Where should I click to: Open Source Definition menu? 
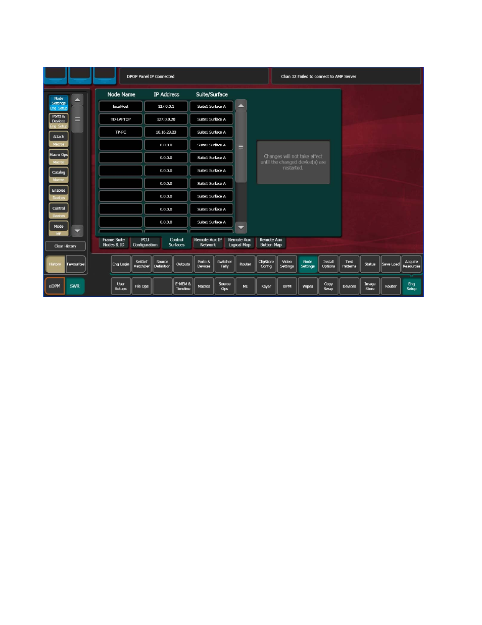point(162,264)
